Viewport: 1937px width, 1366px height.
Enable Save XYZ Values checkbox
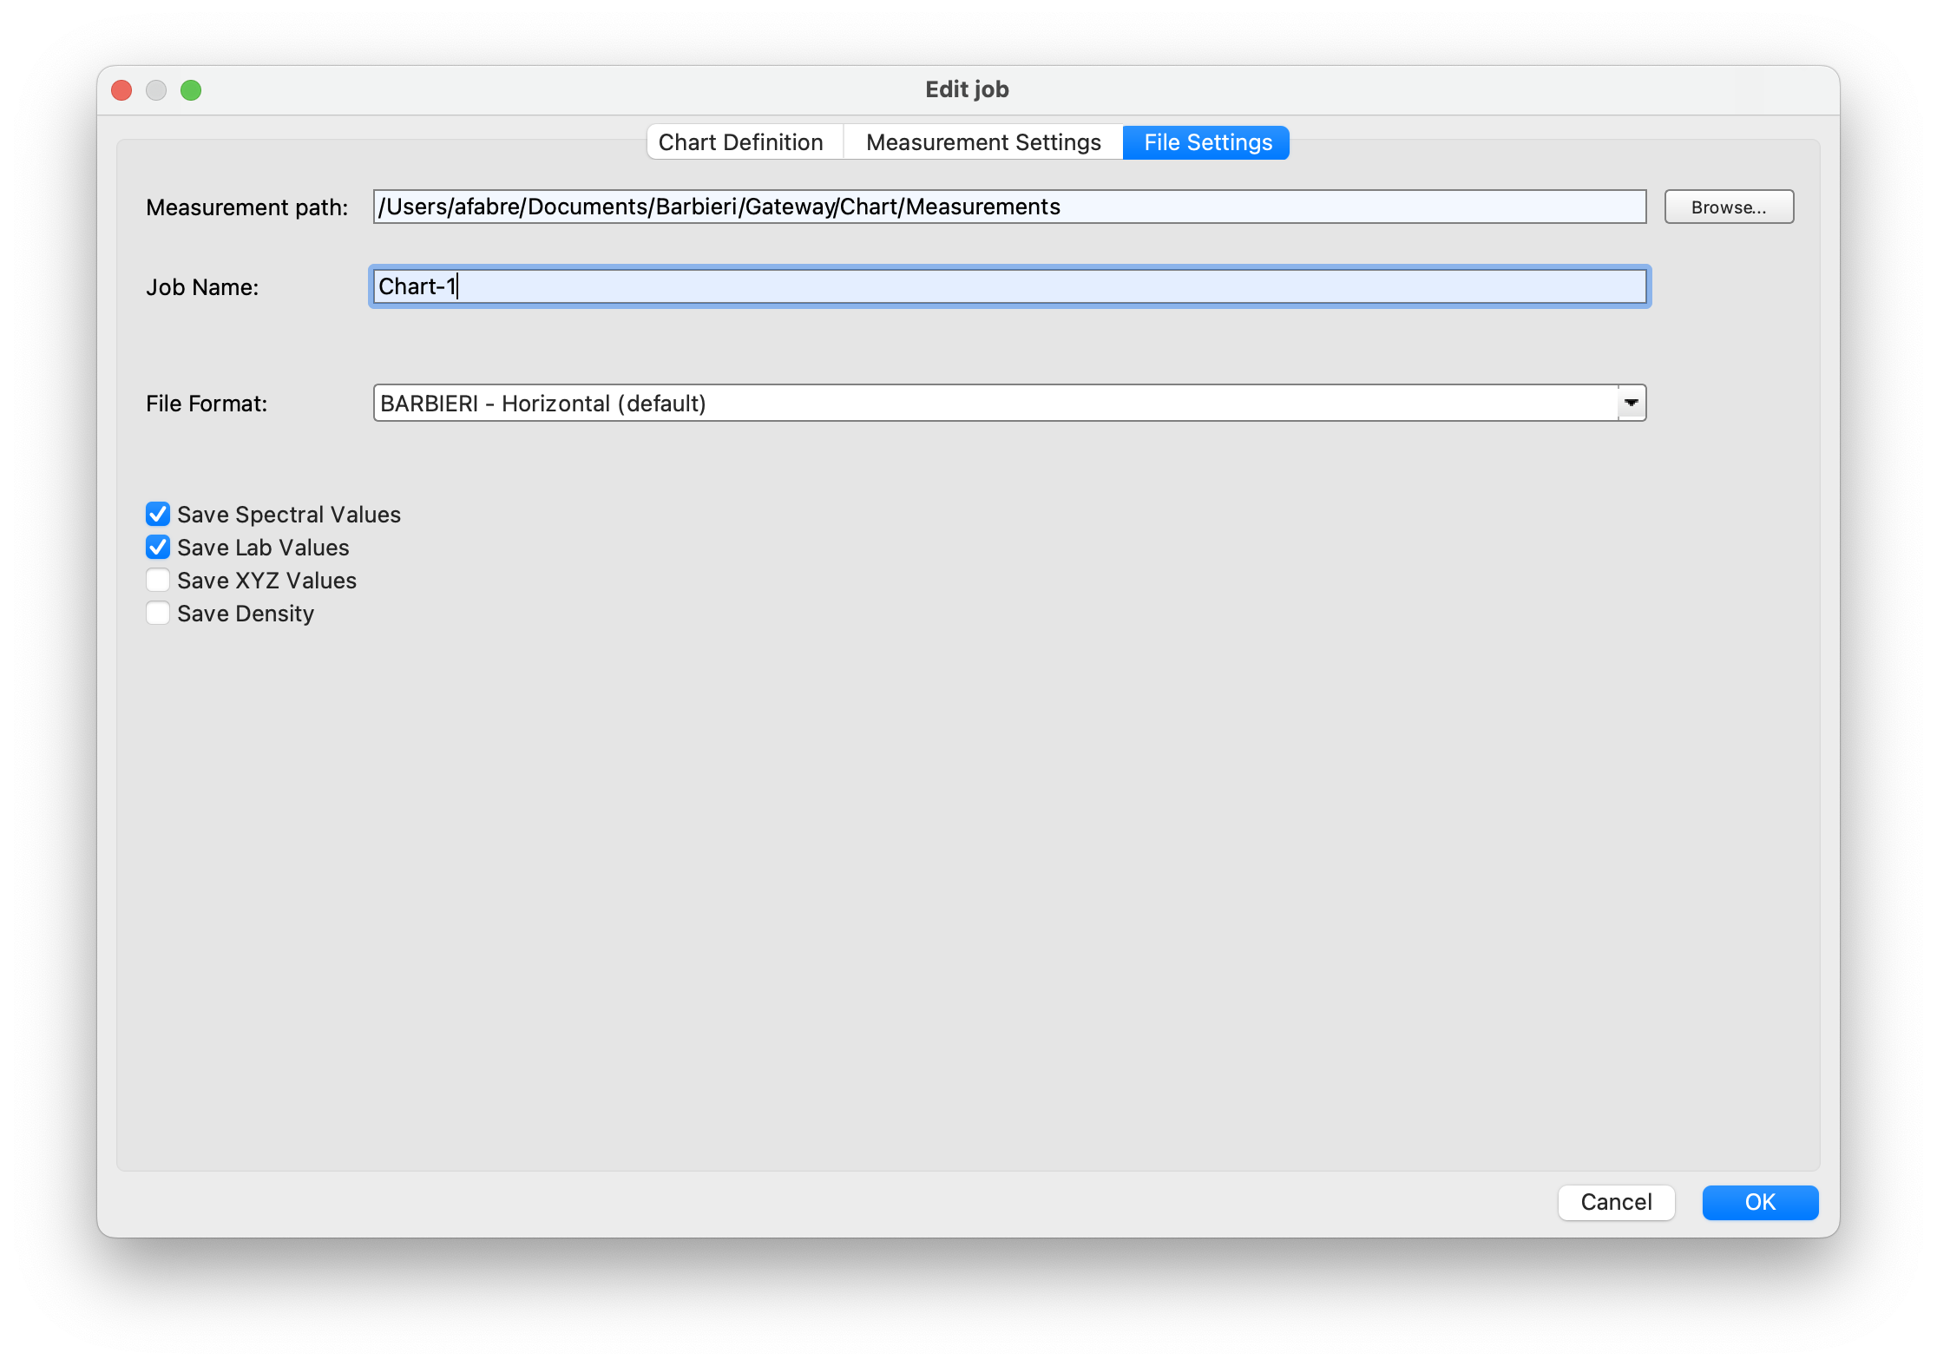(x=158, y=581)
